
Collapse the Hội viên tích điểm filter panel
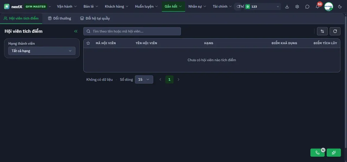click(76, 31)
